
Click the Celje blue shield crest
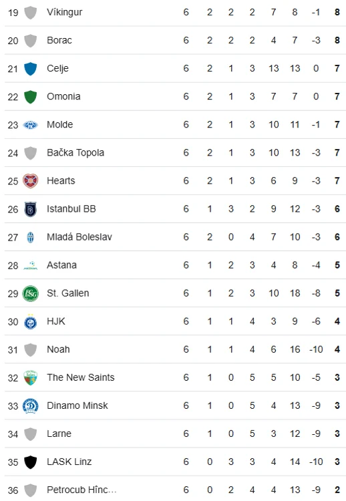(30, 69)
